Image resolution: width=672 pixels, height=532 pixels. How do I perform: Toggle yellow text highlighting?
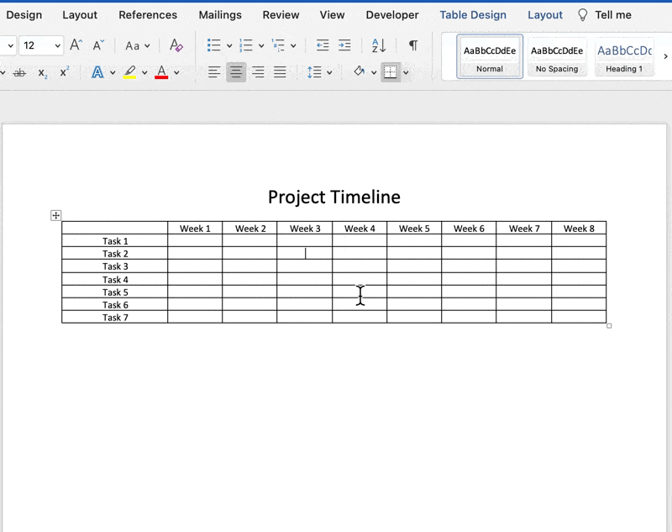[129, 72]
